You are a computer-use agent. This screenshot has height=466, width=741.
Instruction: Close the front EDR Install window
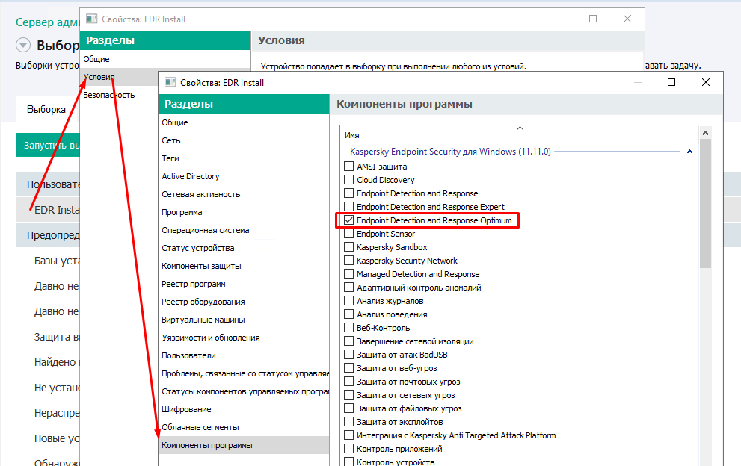(x=706, y=82)
